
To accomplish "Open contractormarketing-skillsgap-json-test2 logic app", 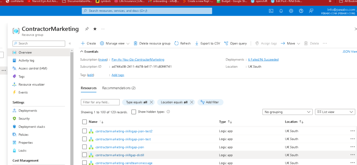I will pos(124,131).
